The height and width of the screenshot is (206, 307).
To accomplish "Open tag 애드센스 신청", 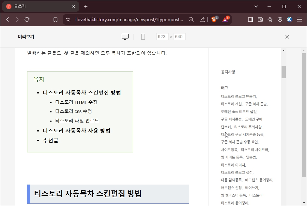I will (231, 188).
